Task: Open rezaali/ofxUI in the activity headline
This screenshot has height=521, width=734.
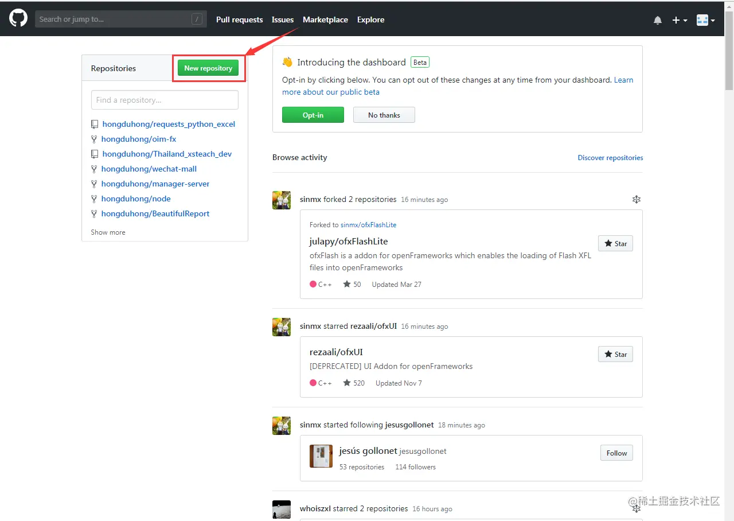Action: (373, 326)
